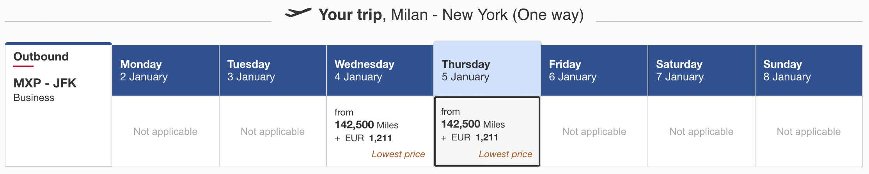Screen dimensions: 869x174
Task: Pick the Saturday 7 January date header
Action: point(701,70)
